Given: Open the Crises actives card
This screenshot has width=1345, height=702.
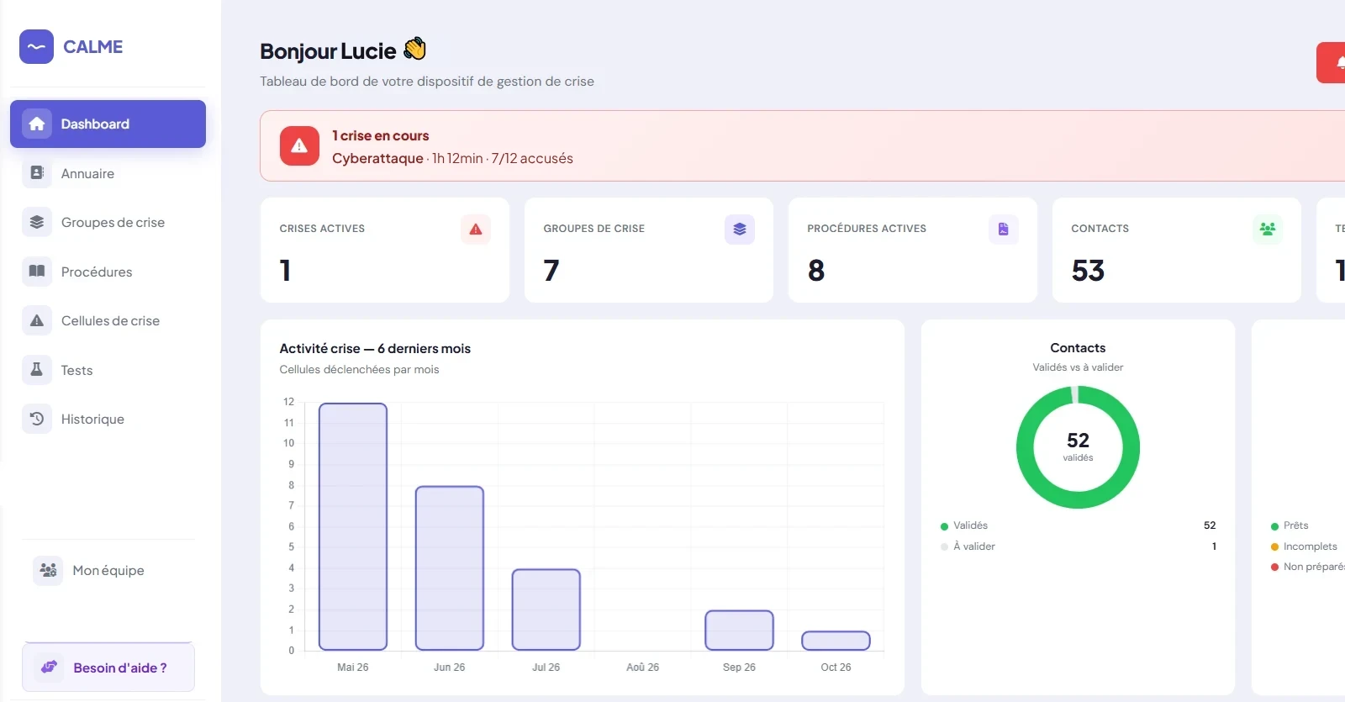Looking at the screenshot, I should point(385,251).
